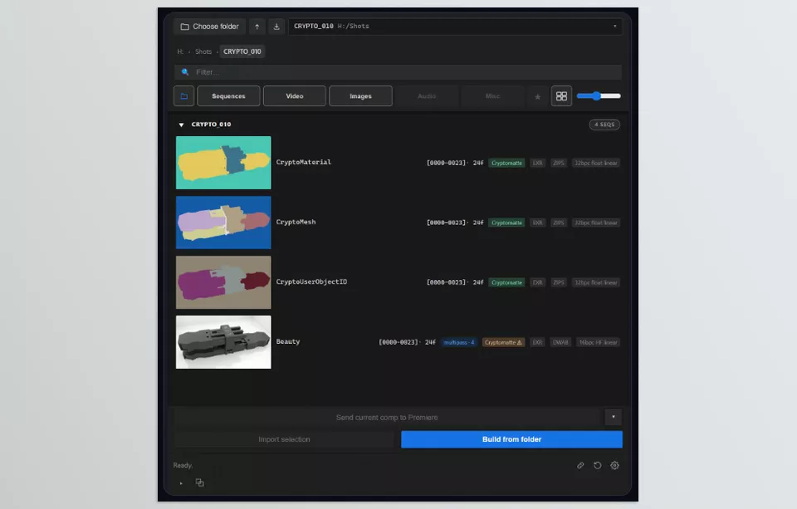Screen dimensions: 797x509
Task: Toggle the Images filter
Action: [x=361, y=96]
